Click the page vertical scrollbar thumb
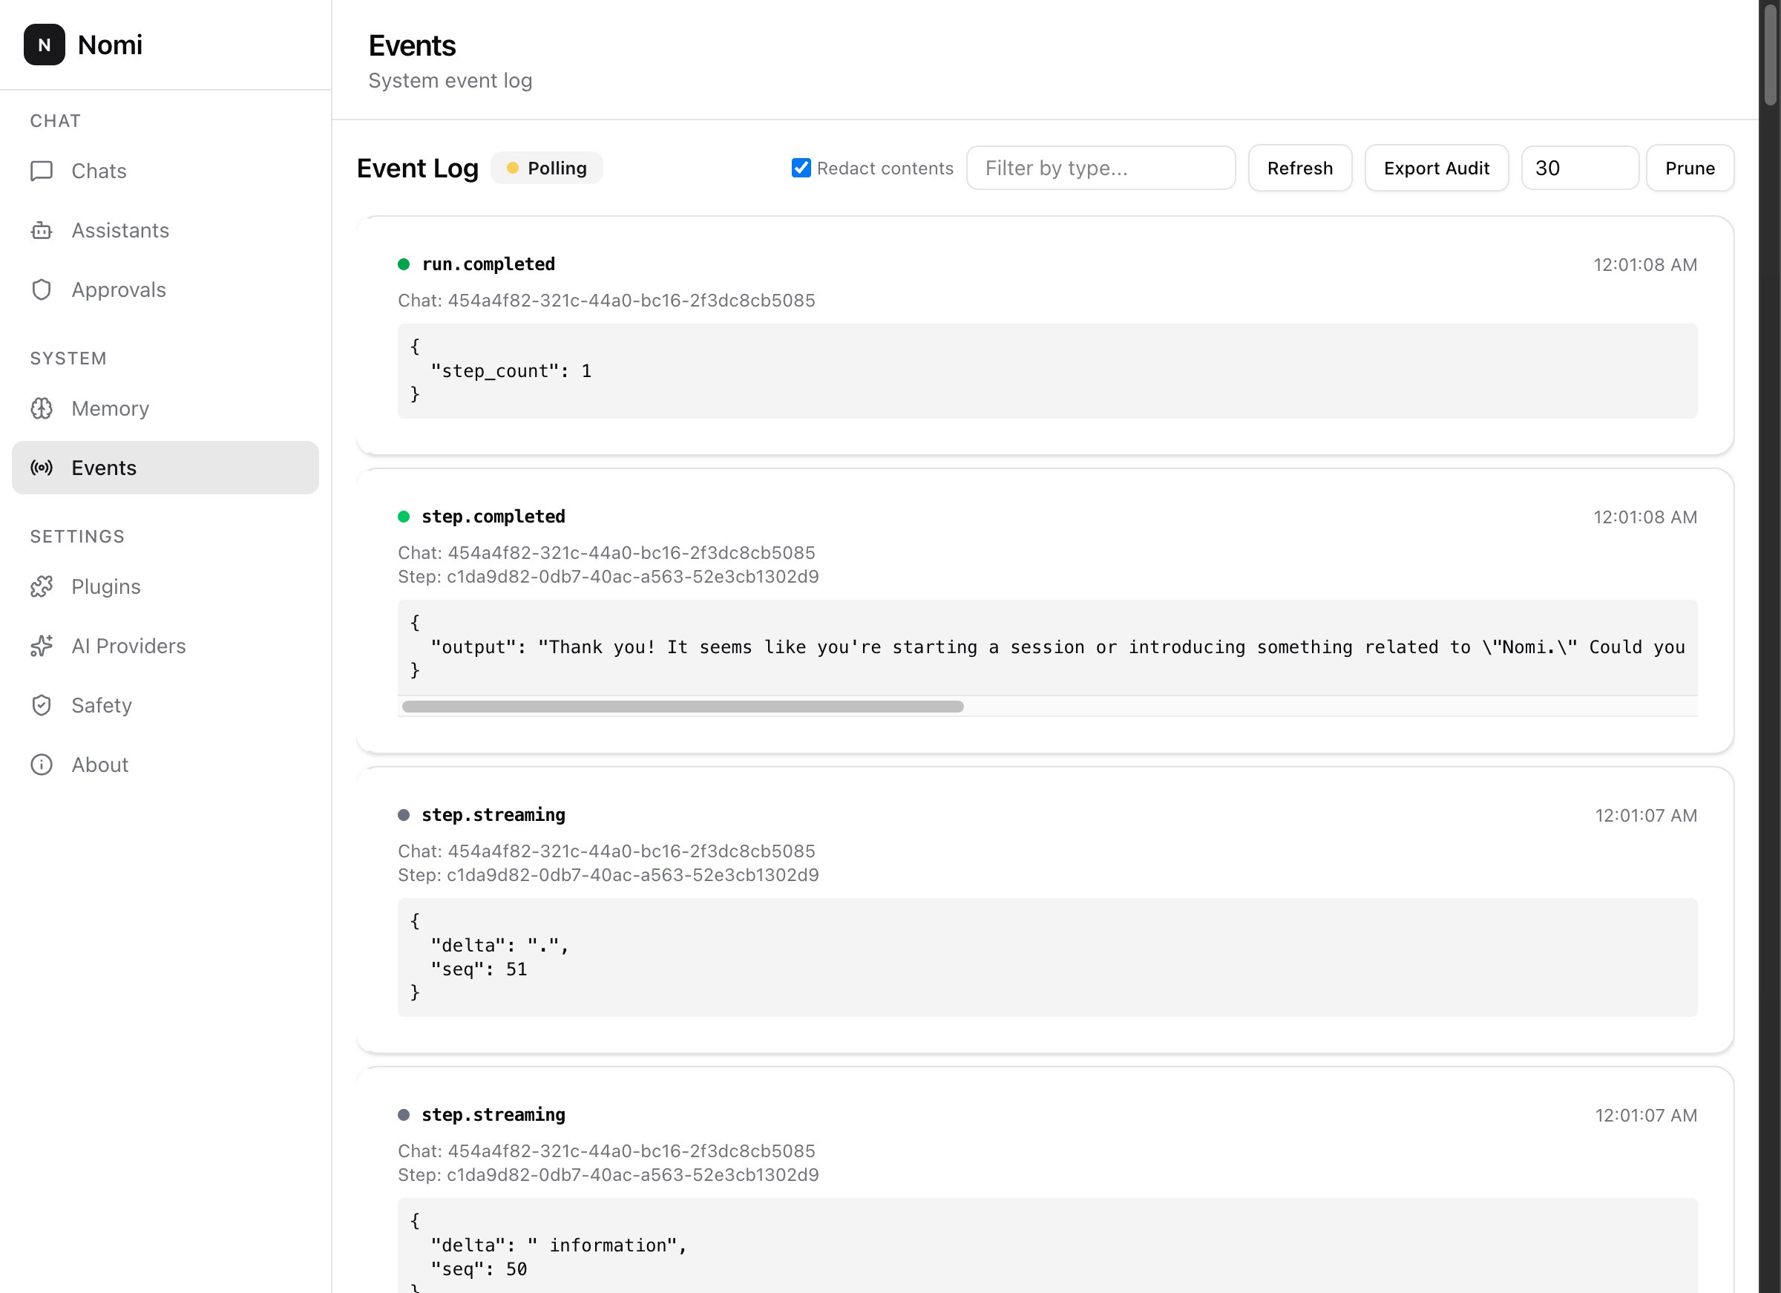1781x1293 pixels. pos(1770,55)
